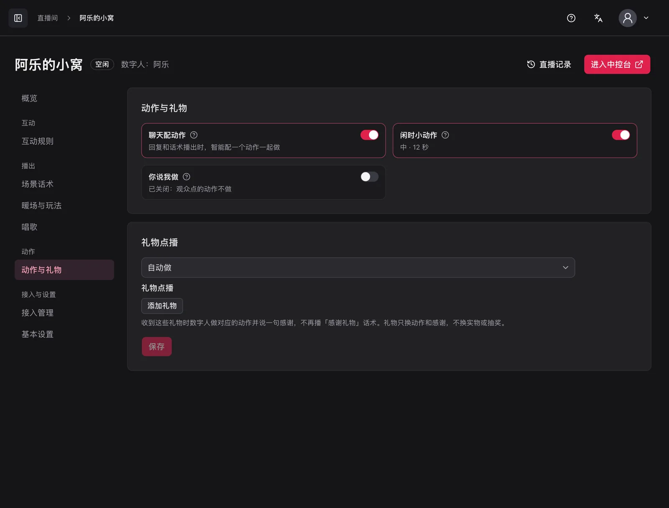Turn off the 聊天配动作 switch
Viewport: 669px width, 508px height.
tap(370, 135)
